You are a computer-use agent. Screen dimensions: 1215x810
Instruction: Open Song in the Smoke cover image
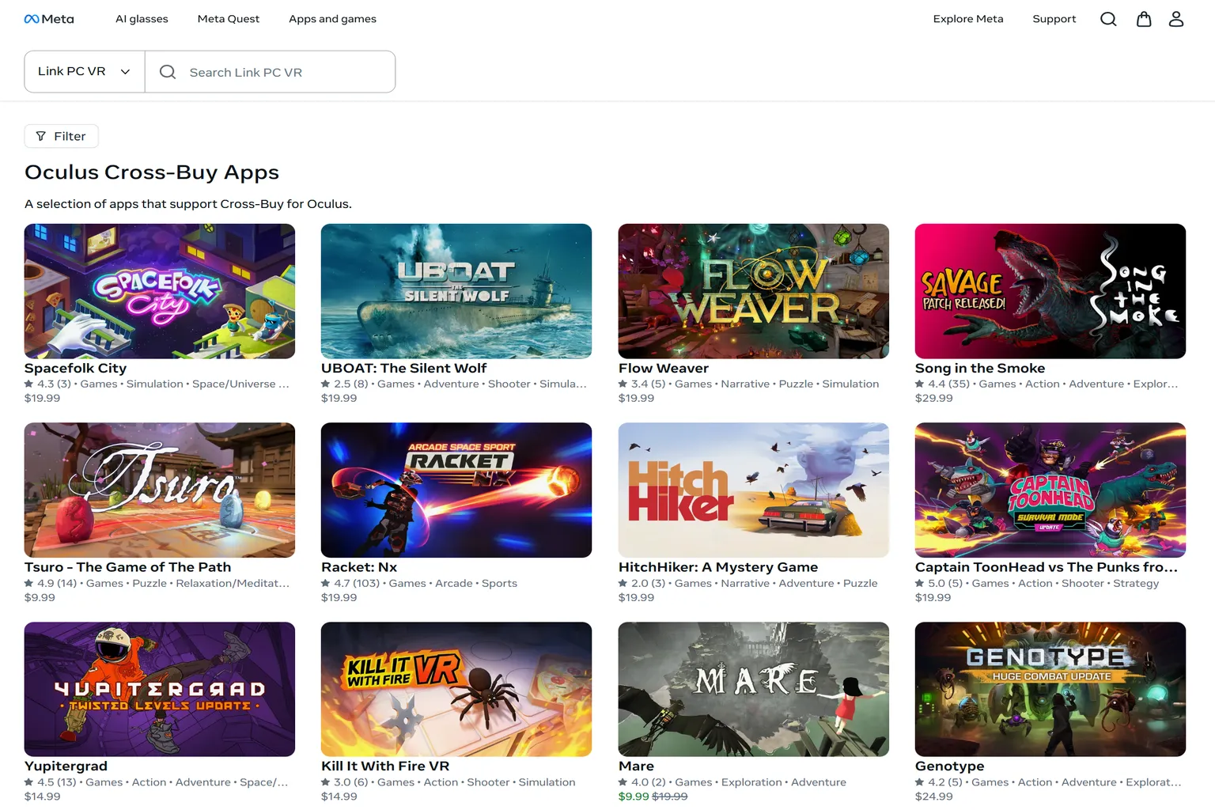(1050, 291)
